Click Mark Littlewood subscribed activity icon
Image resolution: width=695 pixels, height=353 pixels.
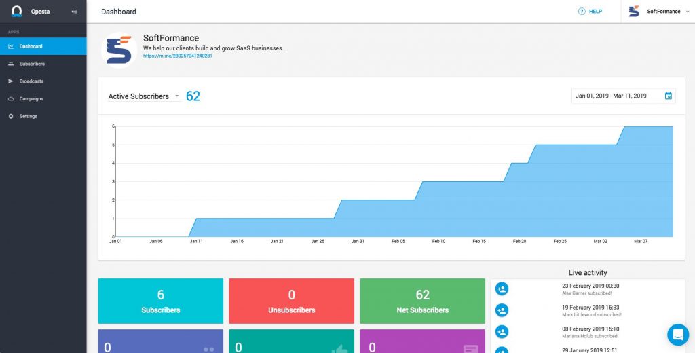(x=502, y=310)
